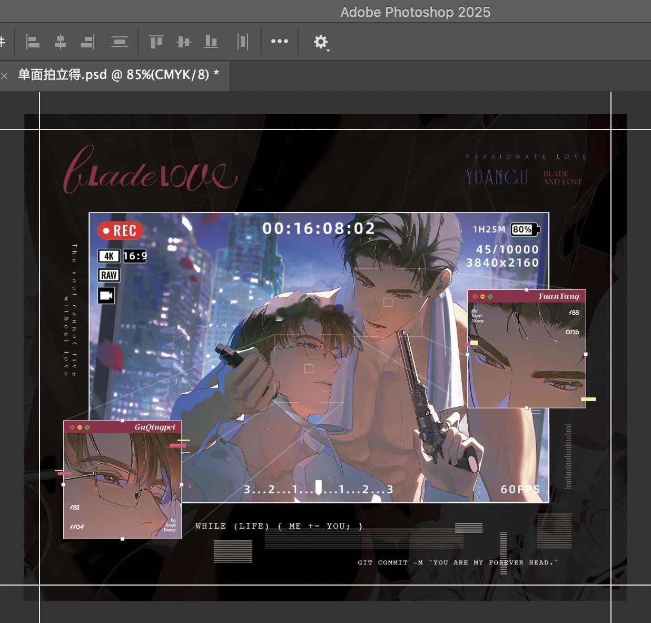Click right-middle transform handle of GuQingpei inset
The image size is (651, 623).
click(x=182, y=484)
